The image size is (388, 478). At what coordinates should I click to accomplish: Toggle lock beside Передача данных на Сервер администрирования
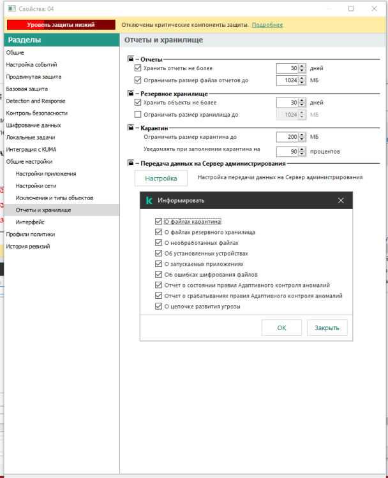[x=131, y=163]
